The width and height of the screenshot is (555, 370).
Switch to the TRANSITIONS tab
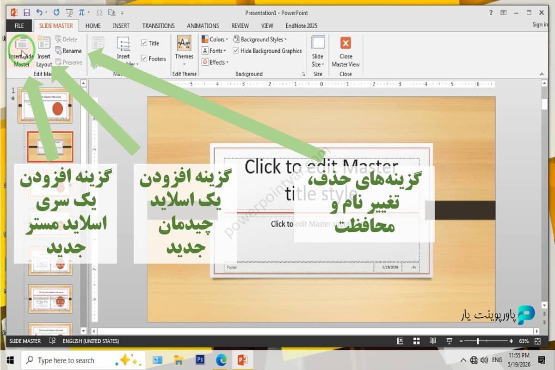(159, 26)
